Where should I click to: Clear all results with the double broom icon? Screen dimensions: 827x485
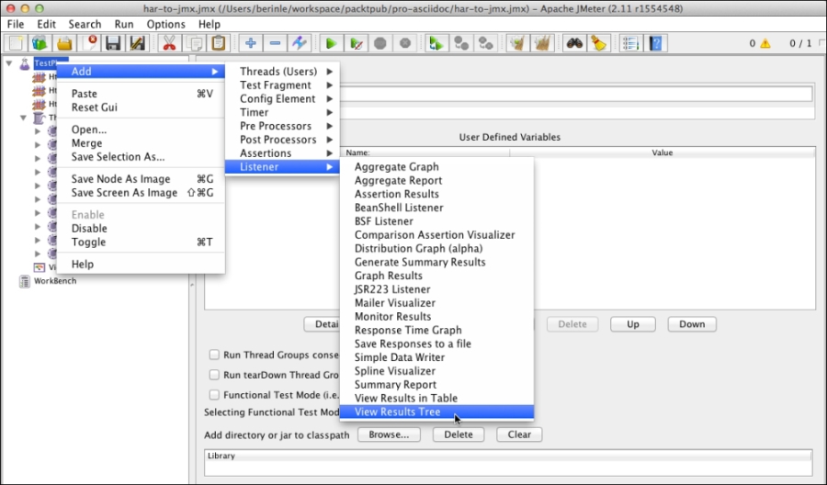coord(542,43)
